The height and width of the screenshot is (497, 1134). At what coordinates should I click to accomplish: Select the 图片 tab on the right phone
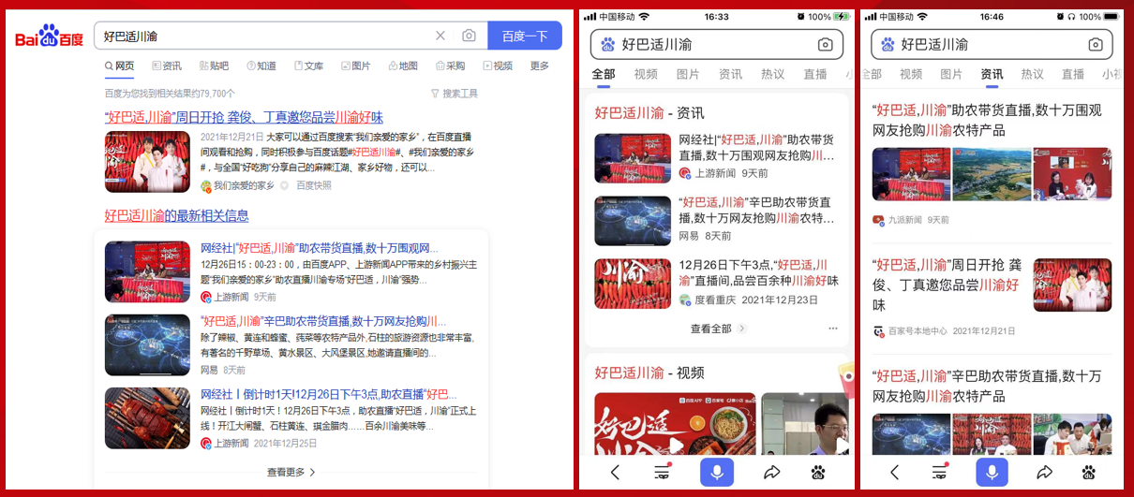coord(951,74)
